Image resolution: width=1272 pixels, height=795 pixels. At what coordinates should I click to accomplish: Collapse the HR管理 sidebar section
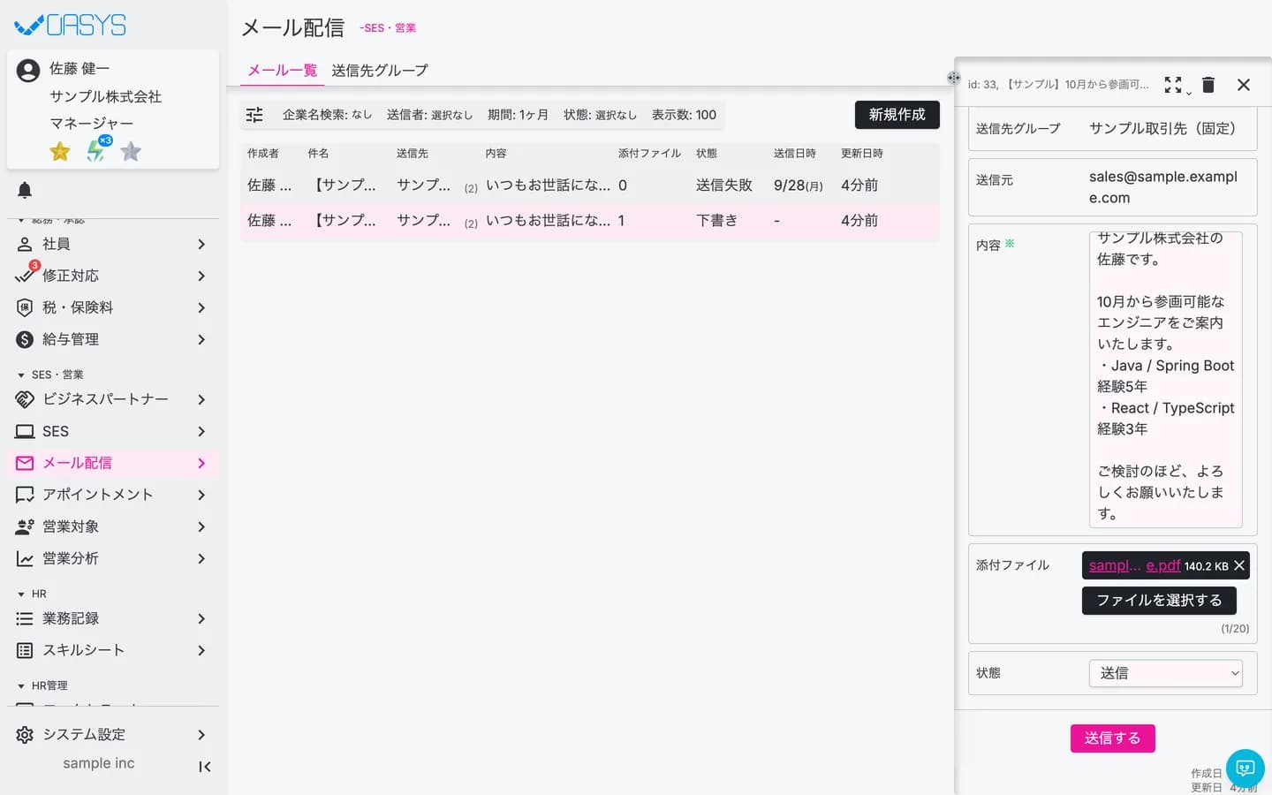click(21, 686)
